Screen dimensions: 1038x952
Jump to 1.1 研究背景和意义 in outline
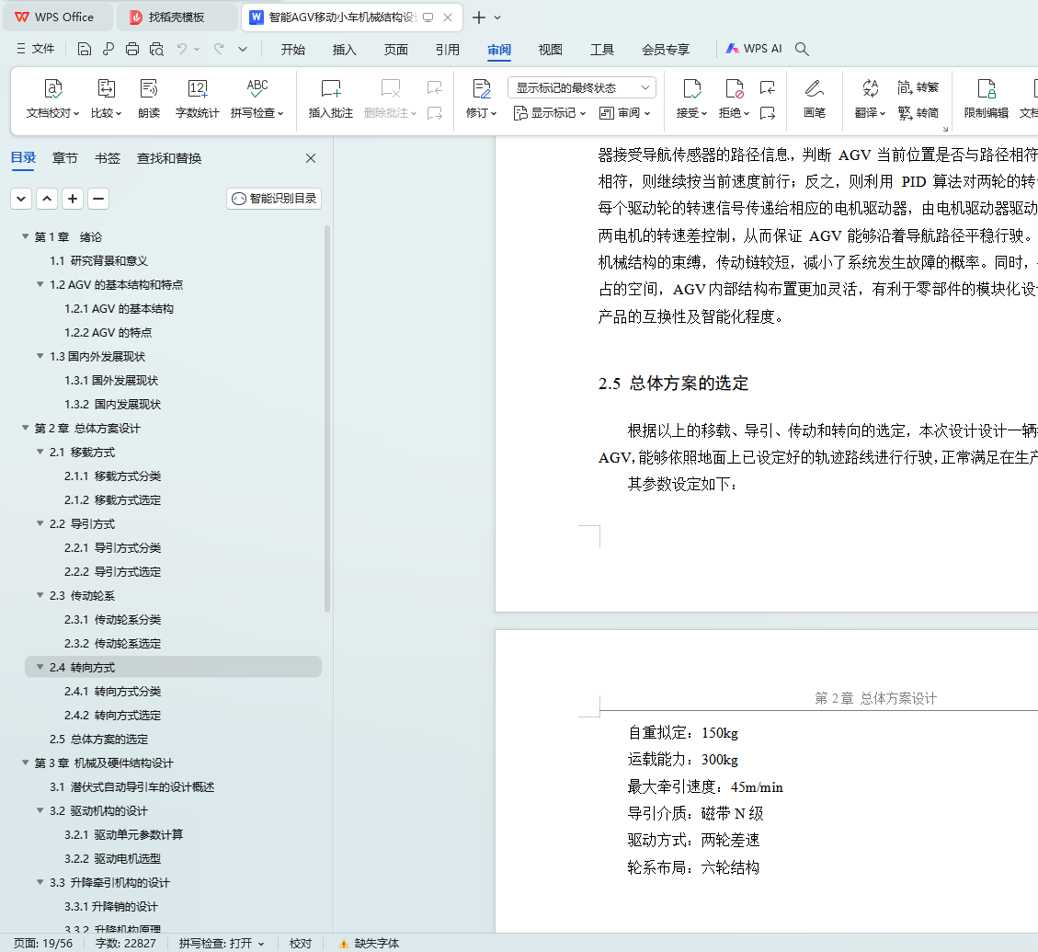tap(98, 261)
